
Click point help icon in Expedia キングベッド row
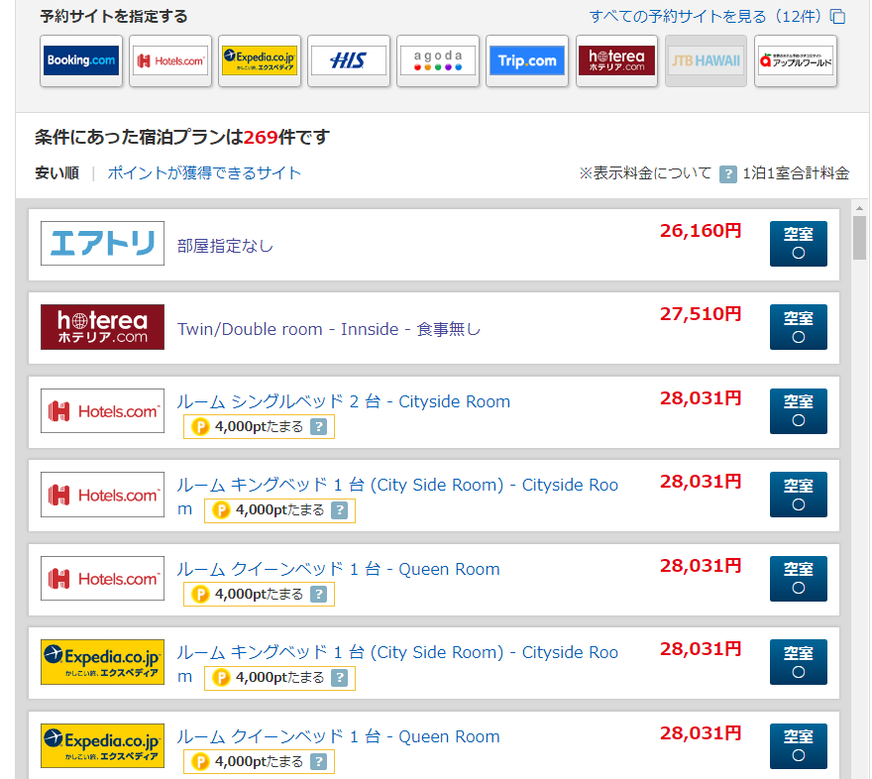click(x=339, y=678)
